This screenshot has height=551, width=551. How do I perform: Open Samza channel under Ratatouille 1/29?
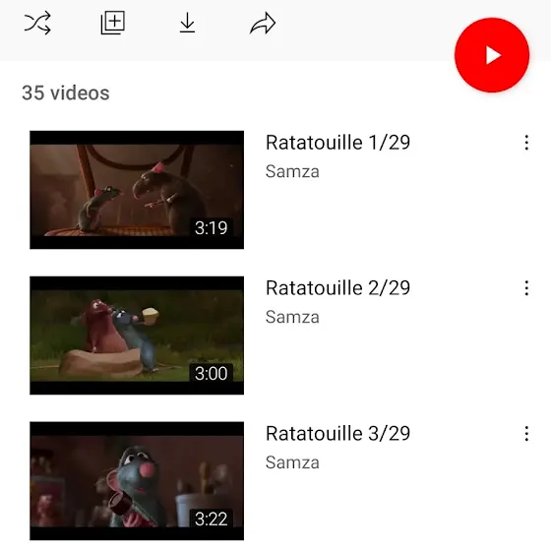292,171
